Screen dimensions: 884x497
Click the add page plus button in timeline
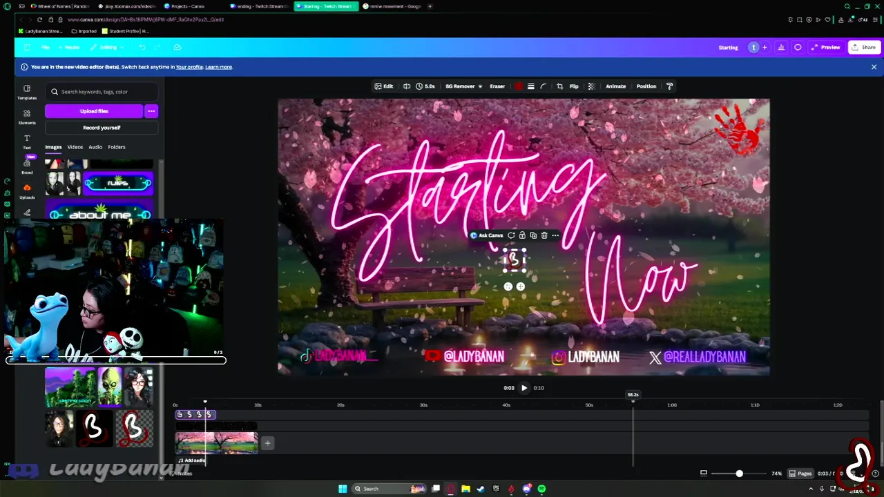tap(267, 443)
